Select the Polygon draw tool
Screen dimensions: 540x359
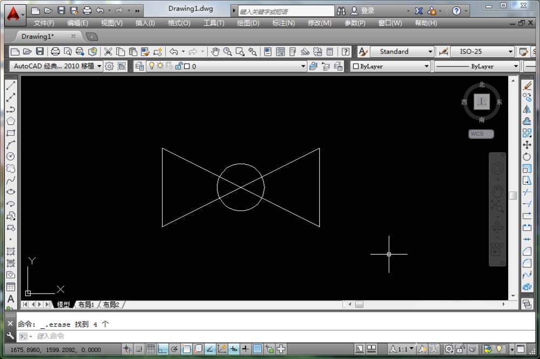click(11, 121)
